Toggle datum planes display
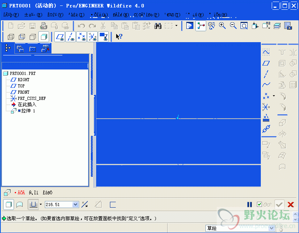The image size is (299, 233). [60, 37]
